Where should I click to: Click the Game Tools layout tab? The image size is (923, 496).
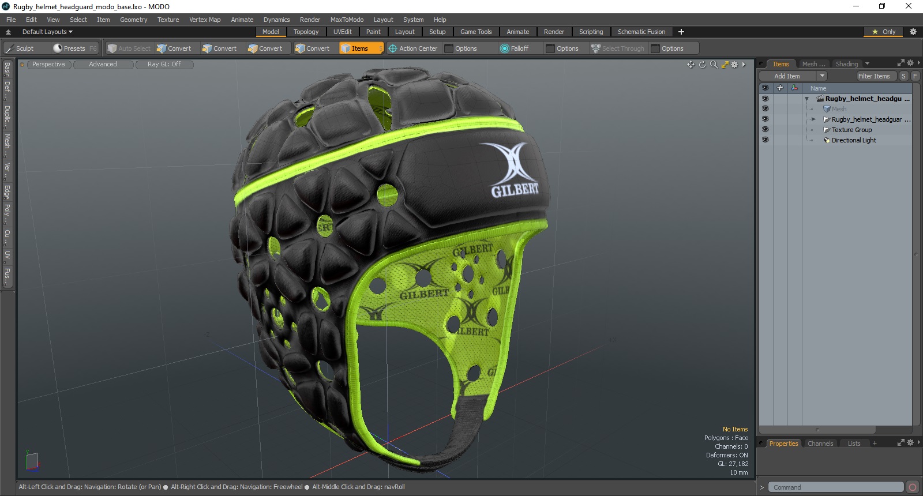476,32
